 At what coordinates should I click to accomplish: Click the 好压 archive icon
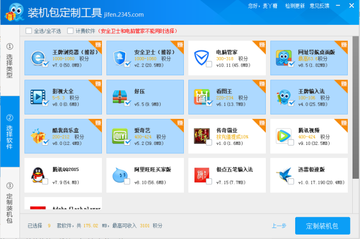(120, 97)
